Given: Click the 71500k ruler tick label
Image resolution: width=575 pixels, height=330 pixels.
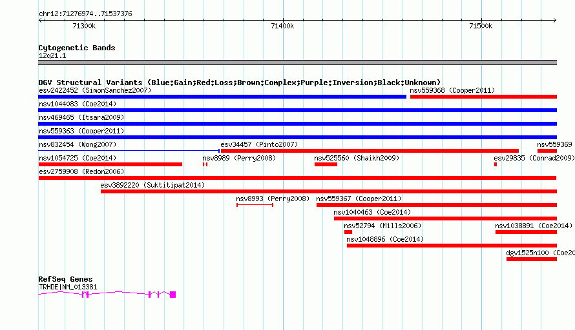Looking at the screenshot, I should click(481, 26).
